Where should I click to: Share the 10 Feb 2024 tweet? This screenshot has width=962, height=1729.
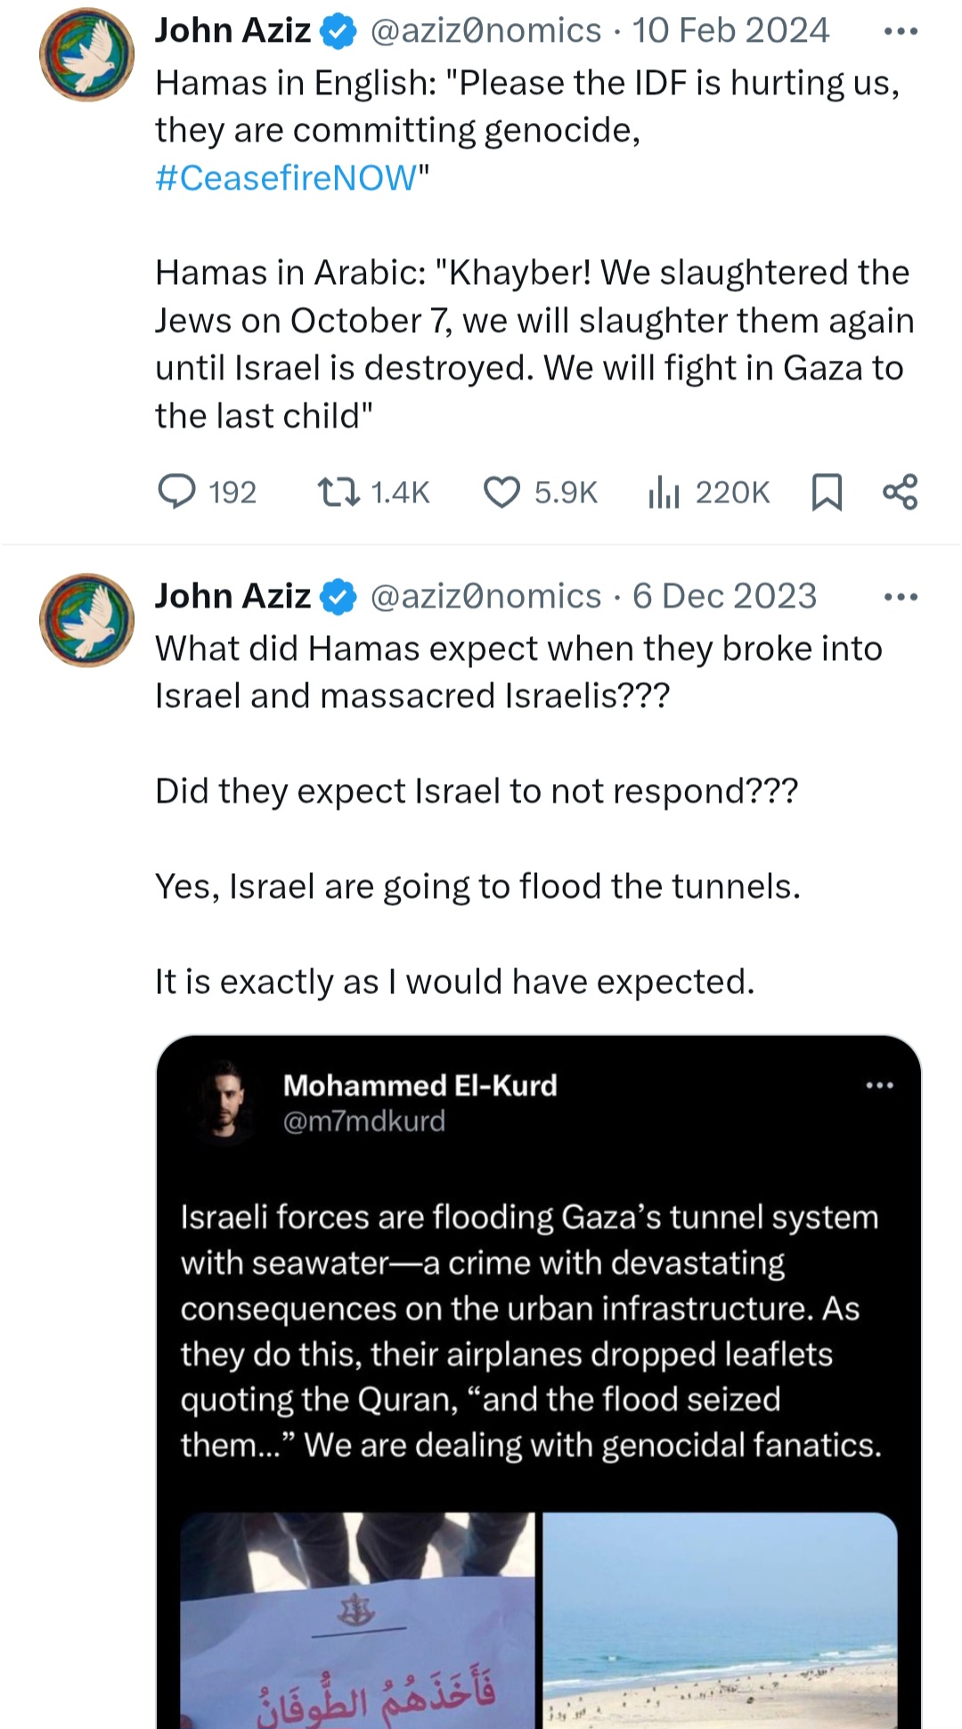[900, 492]
